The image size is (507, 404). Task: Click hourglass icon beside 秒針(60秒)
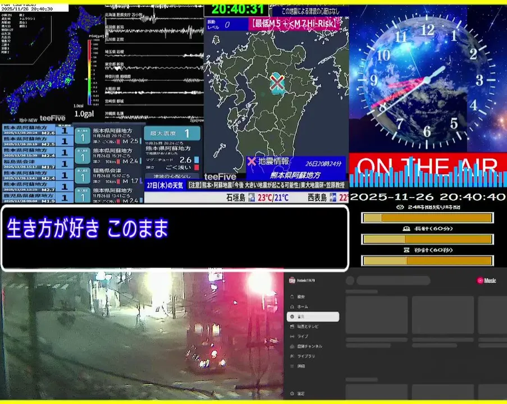coord(406,250)
